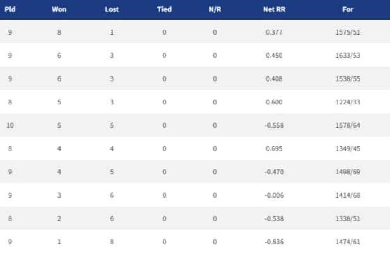The height and width of the screenshot is (260, 390).
Task: Click the Pld column header
Action: tap(10, 9)
